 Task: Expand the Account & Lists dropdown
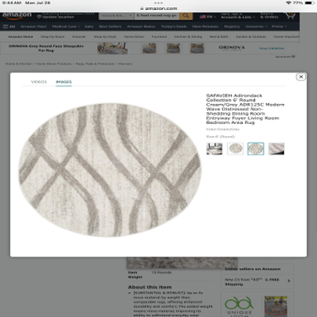238,15
